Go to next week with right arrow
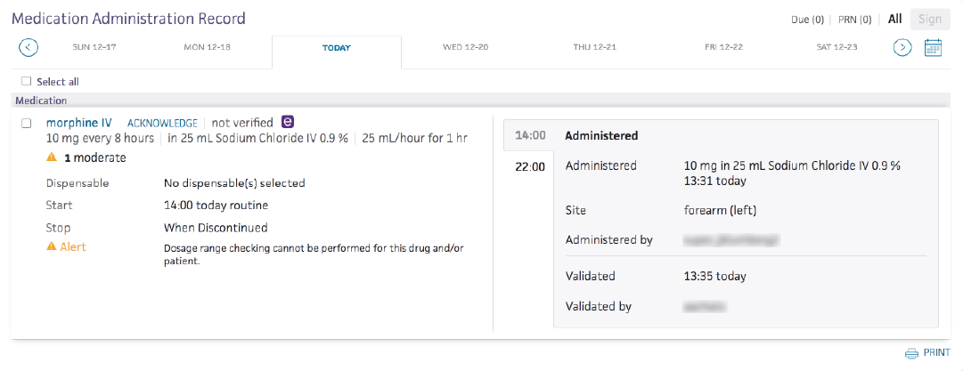This screenshot has height=371, width=963. click(x=902, y=47)
